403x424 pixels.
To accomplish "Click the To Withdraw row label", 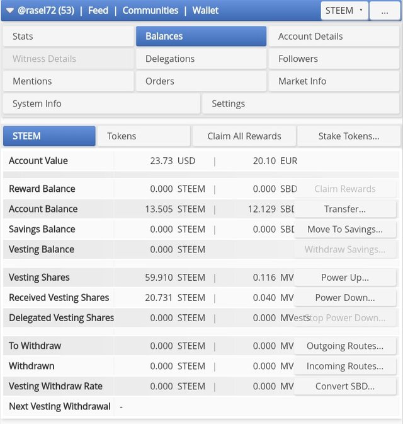I will pyautogui.click(x=35, y=346).
